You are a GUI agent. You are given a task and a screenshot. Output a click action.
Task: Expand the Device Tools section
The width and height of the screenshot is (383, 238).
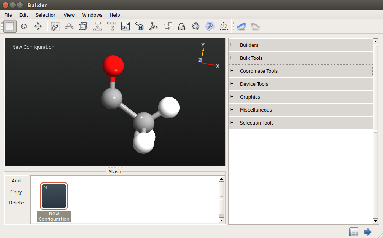pyautogui.click(x=232, y=84)
